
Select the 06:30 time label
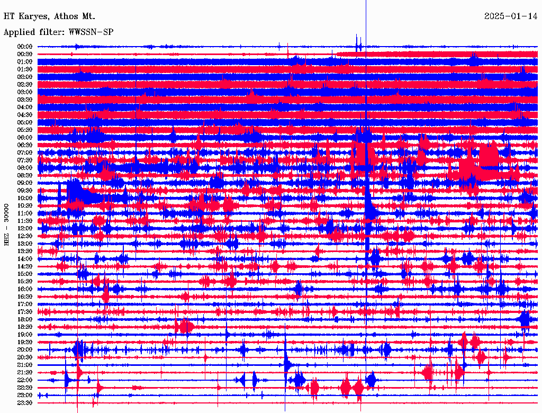[x=25, y=145]
